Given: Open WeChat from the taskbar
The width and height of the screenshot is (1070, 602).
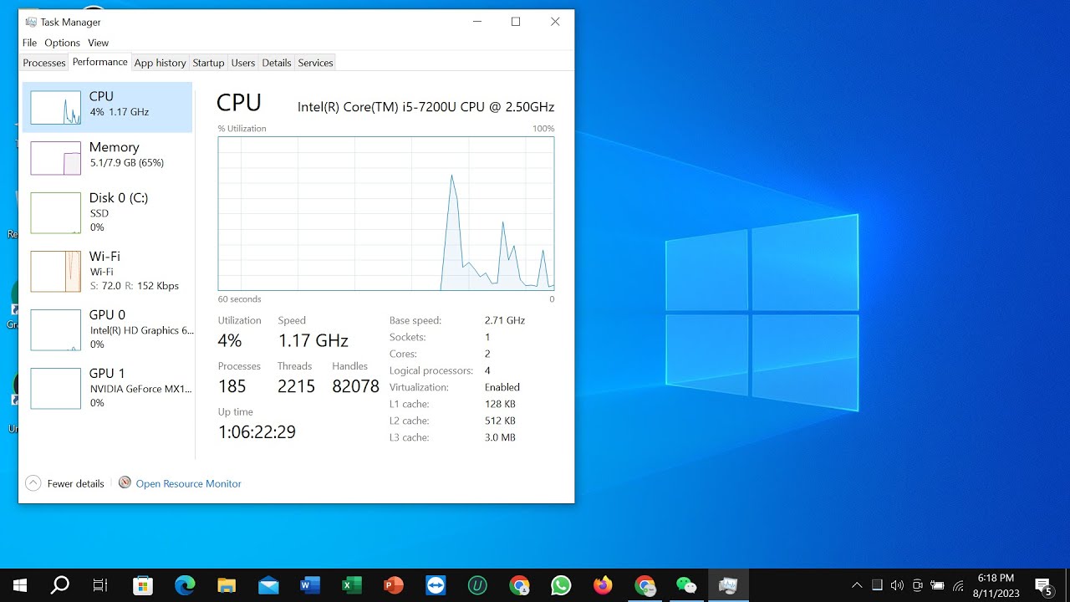Looking at the screenshot, I should tap(686, 585).
